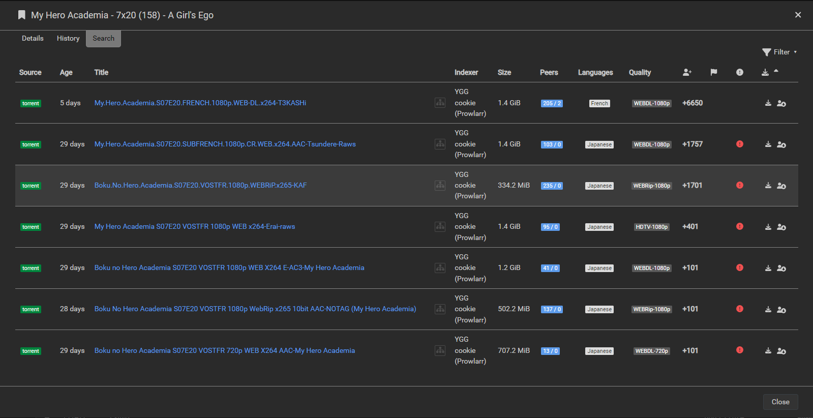Image resolution: width=813 pixels, height=418 pixels.
Task: Download the T3KASHi FRENCH release
Action: pos(768,103)
